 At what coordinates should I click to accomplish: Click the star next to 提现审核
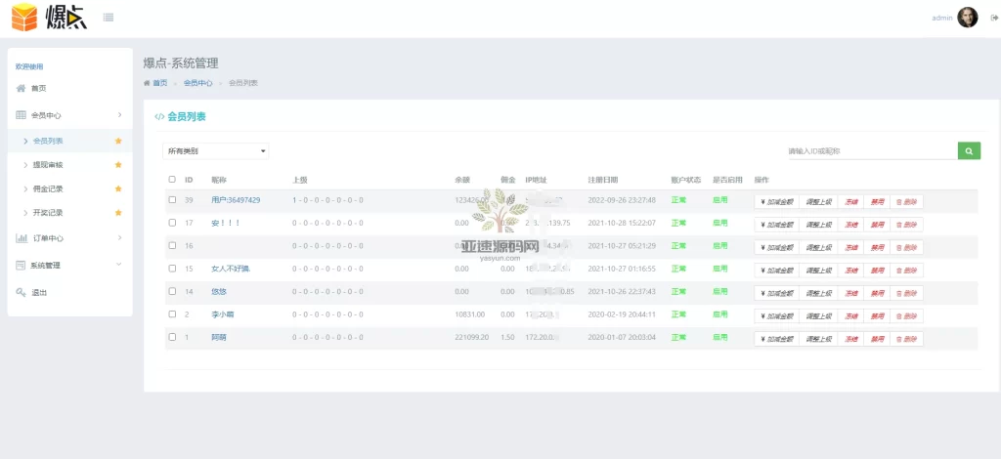pos(118,164)
